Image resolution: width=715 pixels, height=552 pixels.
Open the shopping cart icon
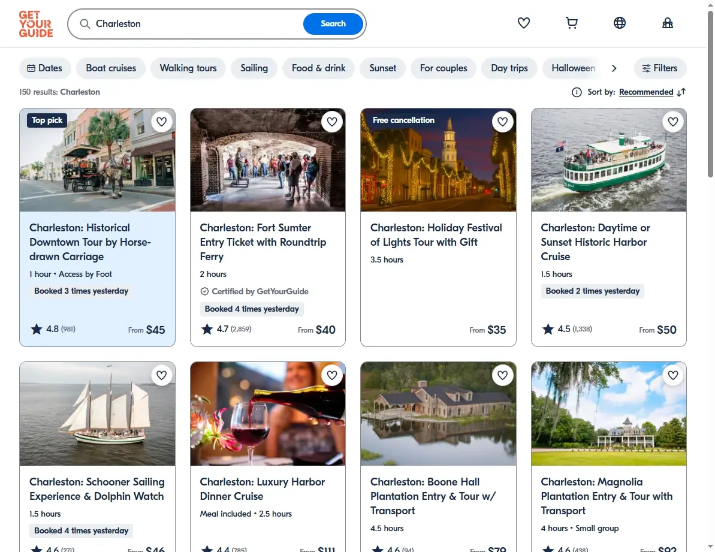click(571, 23)
